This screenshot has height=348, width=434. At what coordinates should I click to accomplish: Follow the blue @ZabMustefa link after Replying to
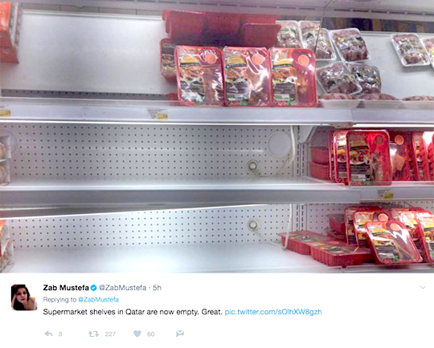point(98,300)
